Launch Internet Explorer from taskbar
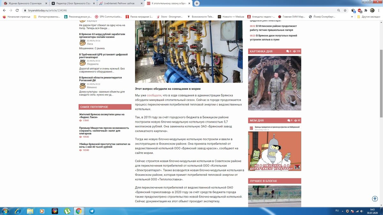Screen dimensions: 383x215 click(18, 211)
